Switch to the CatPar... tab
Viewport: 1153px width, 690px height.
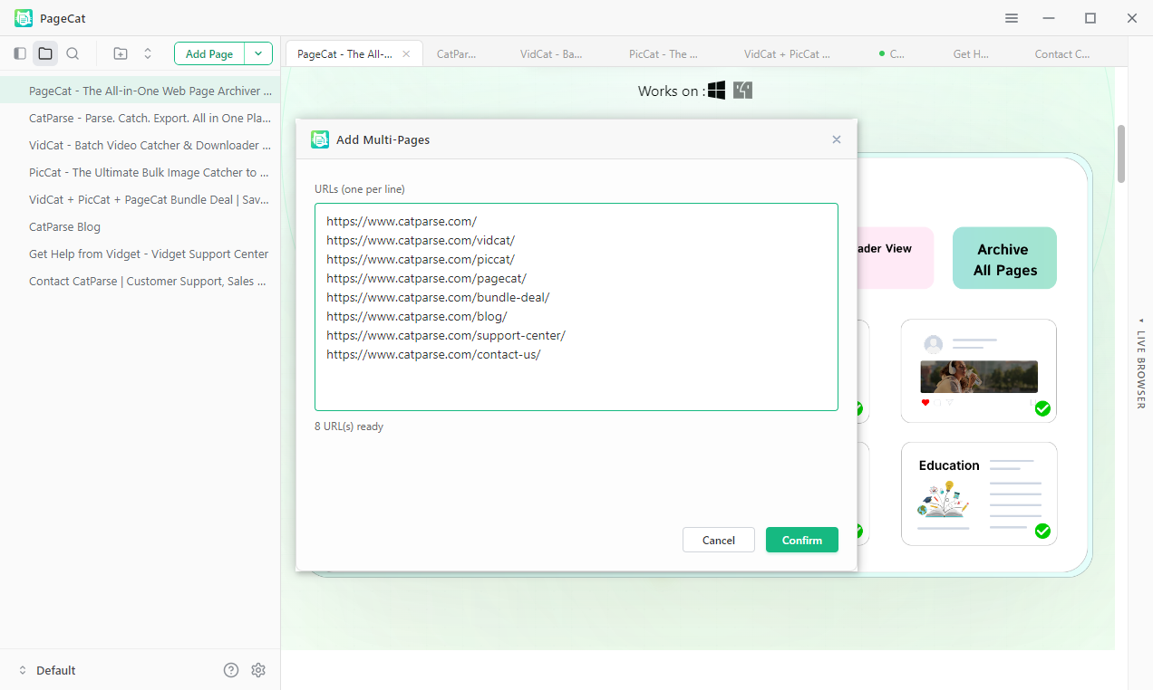coord(456,53)
